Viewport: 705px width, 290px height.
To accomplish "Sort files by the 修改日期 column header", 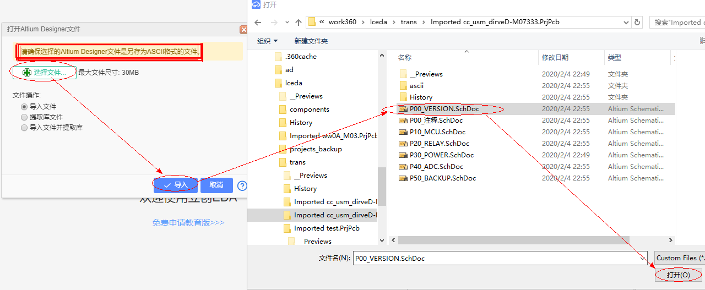I will [x=555, y=57].
